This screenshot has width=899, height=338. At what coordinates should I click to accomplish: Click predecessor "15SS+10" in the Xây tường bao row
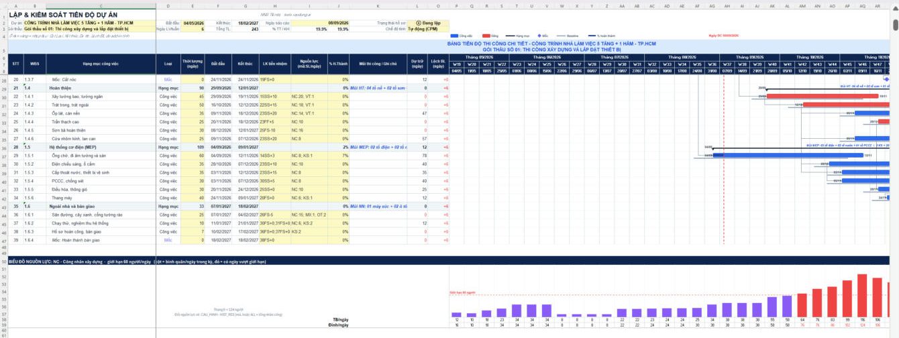point(274,97)
